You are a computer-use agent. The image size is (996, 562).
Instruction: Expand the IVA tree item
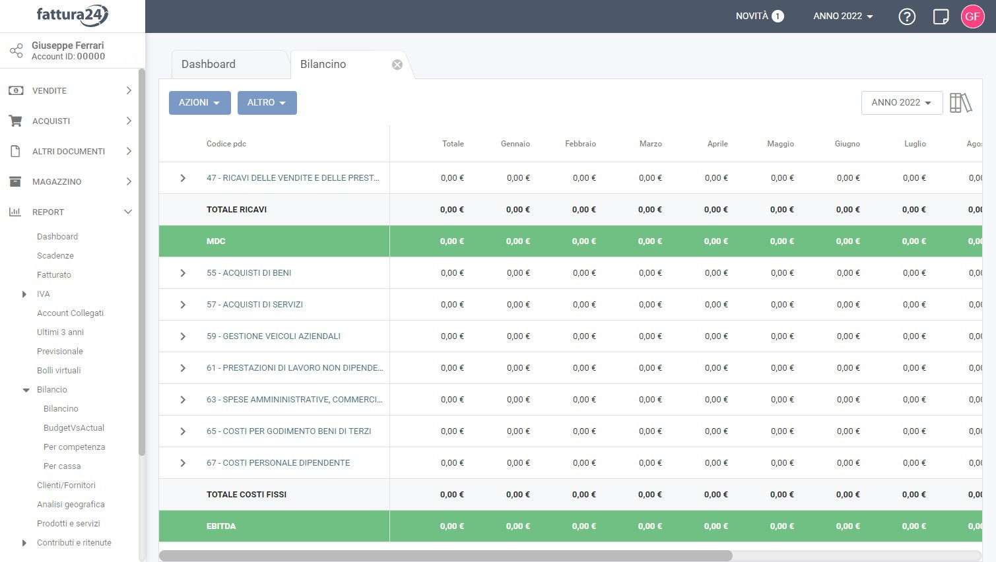[x=24, y=294]
